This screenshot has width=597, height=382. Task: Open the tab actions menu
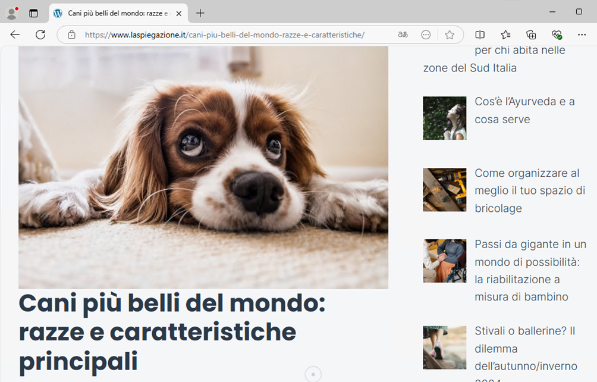[33, 13]
